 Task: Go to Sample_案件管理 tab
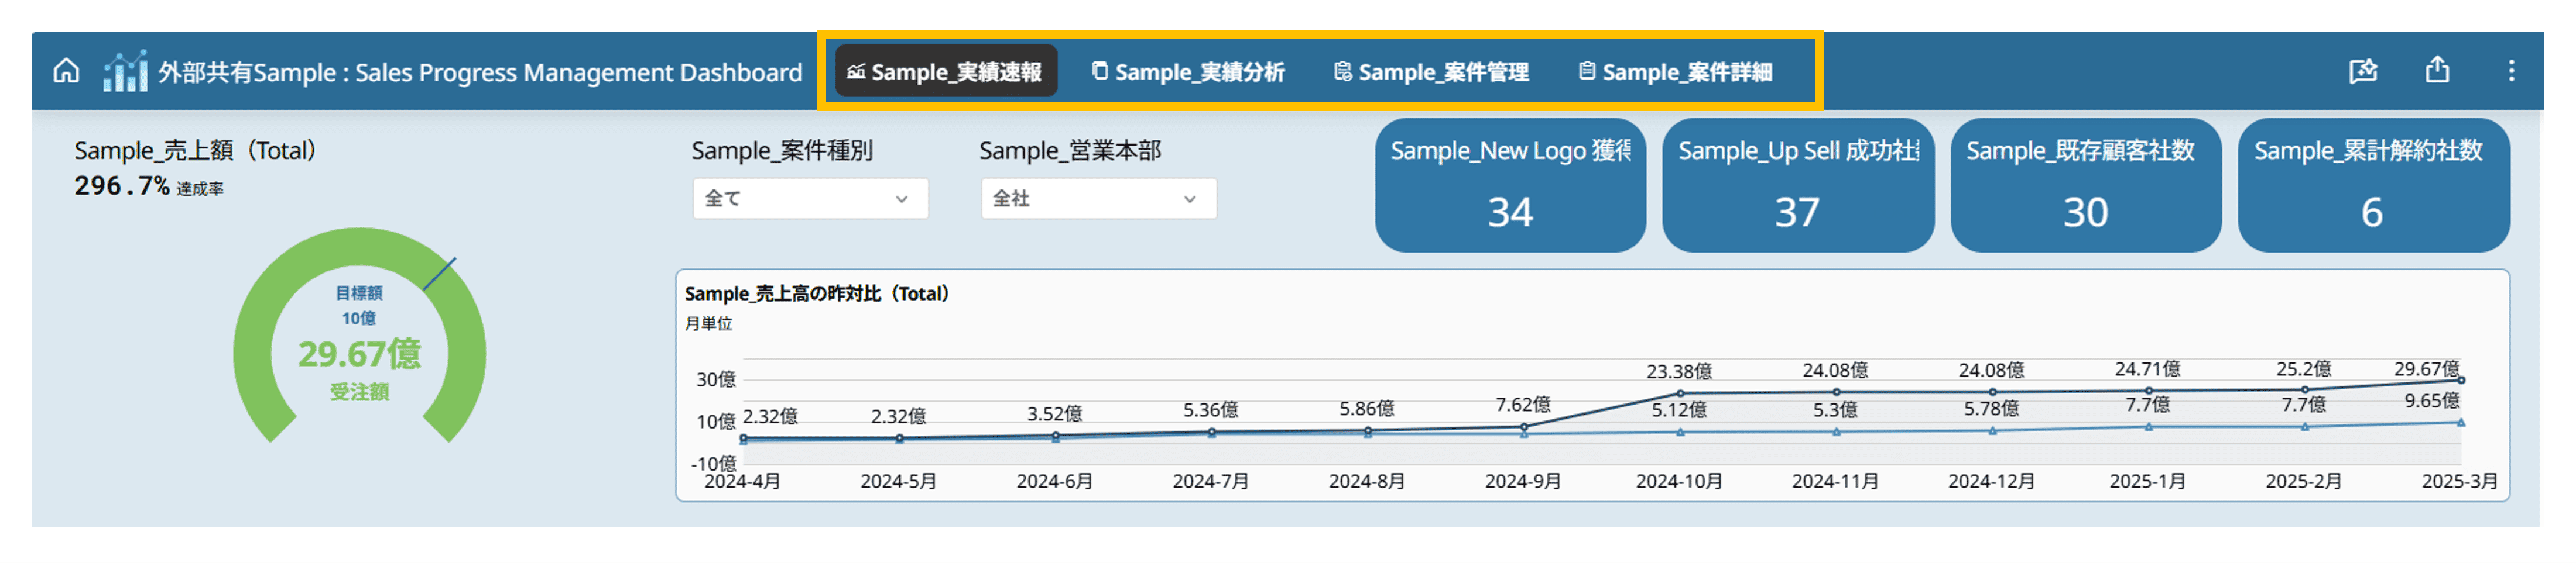[x=1431, y=72]
